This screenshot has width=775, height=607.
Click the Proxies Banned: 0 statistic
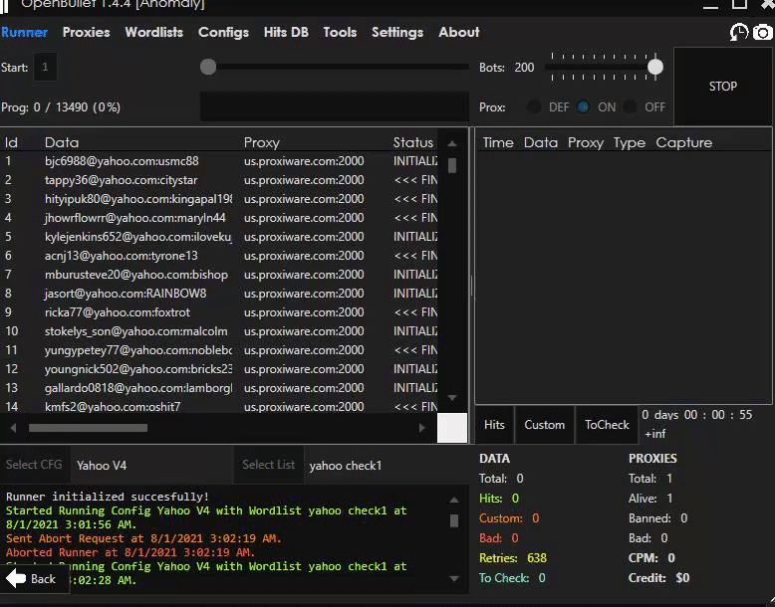click(657, 518)
